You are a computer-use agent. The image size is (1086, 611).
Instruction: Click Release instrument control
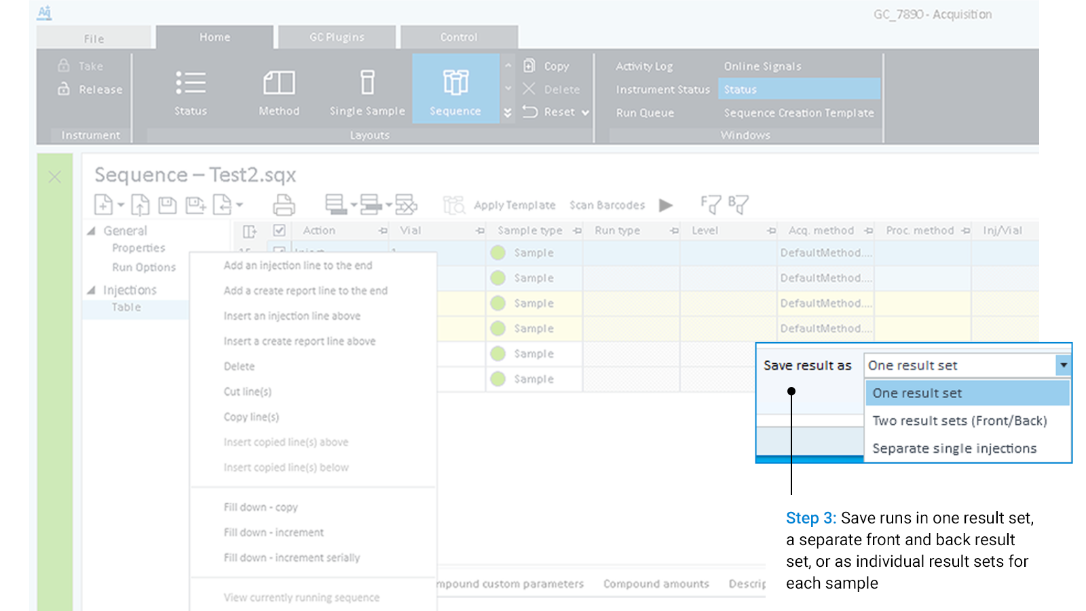tap(100, 90)
